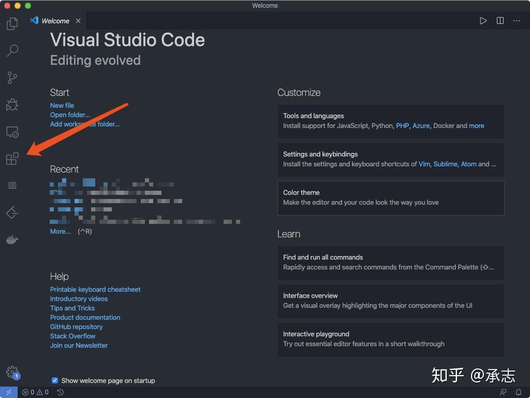Image resolution: width=530 pixels, height=398 pixels.
Task: Open the editor more actions ellipsis menu
Action: (516, 21)
